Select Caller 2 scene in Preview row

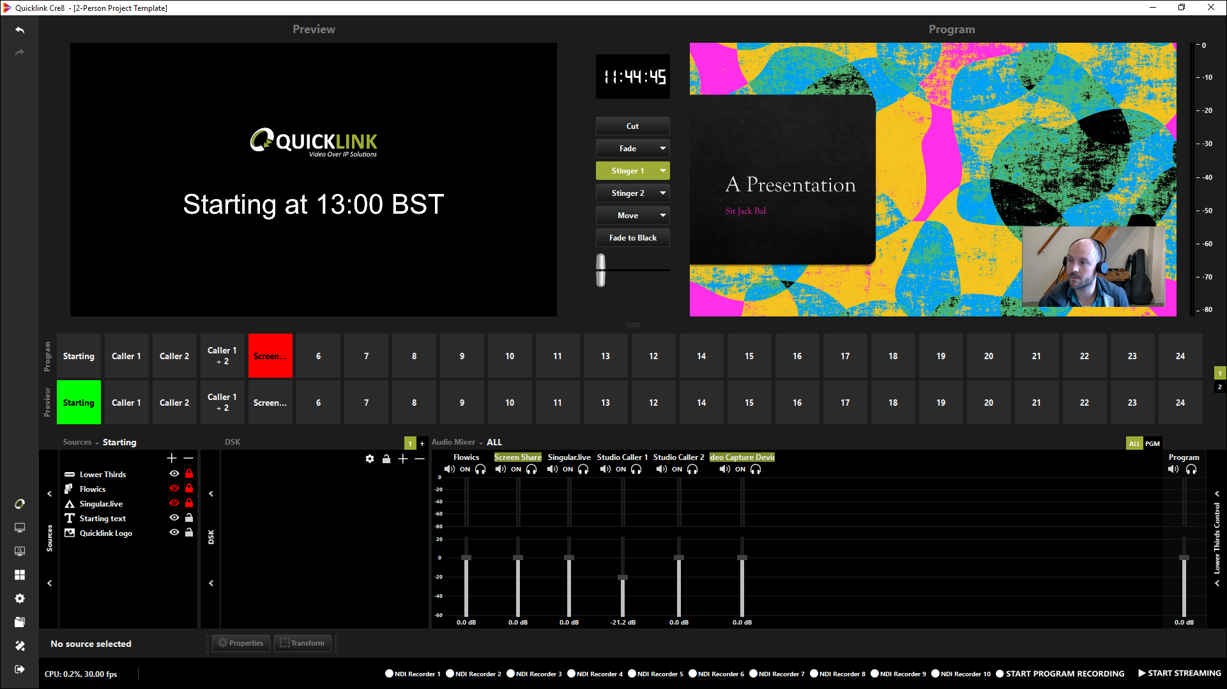click(174, 403)
